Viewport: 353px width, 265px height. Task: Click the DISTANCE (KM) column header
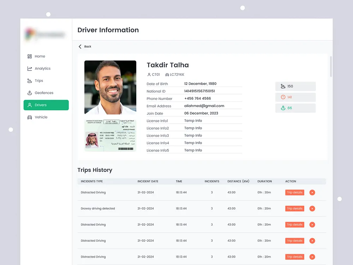(x=238, y=181)
